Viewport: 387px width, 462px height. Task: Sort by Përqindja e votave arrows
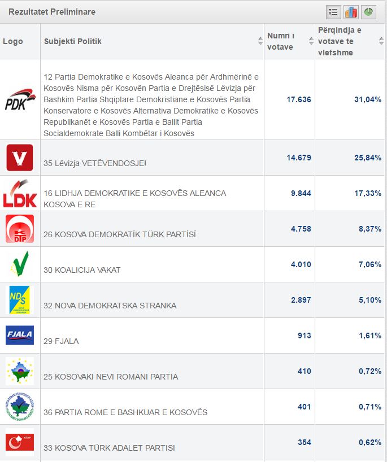coord(381,41)
